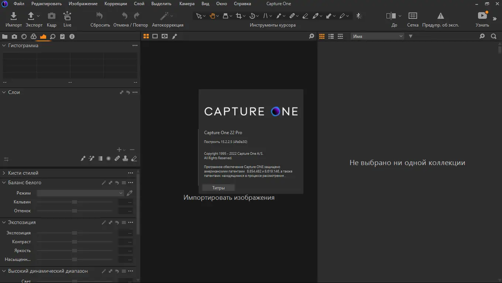Open the Узнать learning videos icon
Image resolution: width=502 pixels, height=283 pixels.
click(482, 16)
